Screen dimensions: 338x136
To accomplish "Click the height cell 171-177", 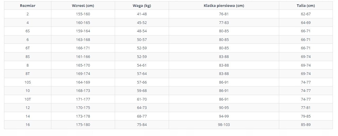I will coord(83,99).
